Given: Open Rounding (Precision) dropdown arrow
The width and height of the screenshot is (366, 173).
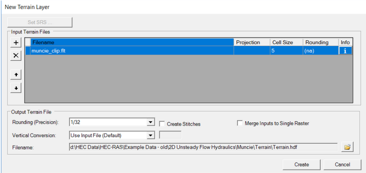Looking at the screenshot, I should tap(150, 122).
